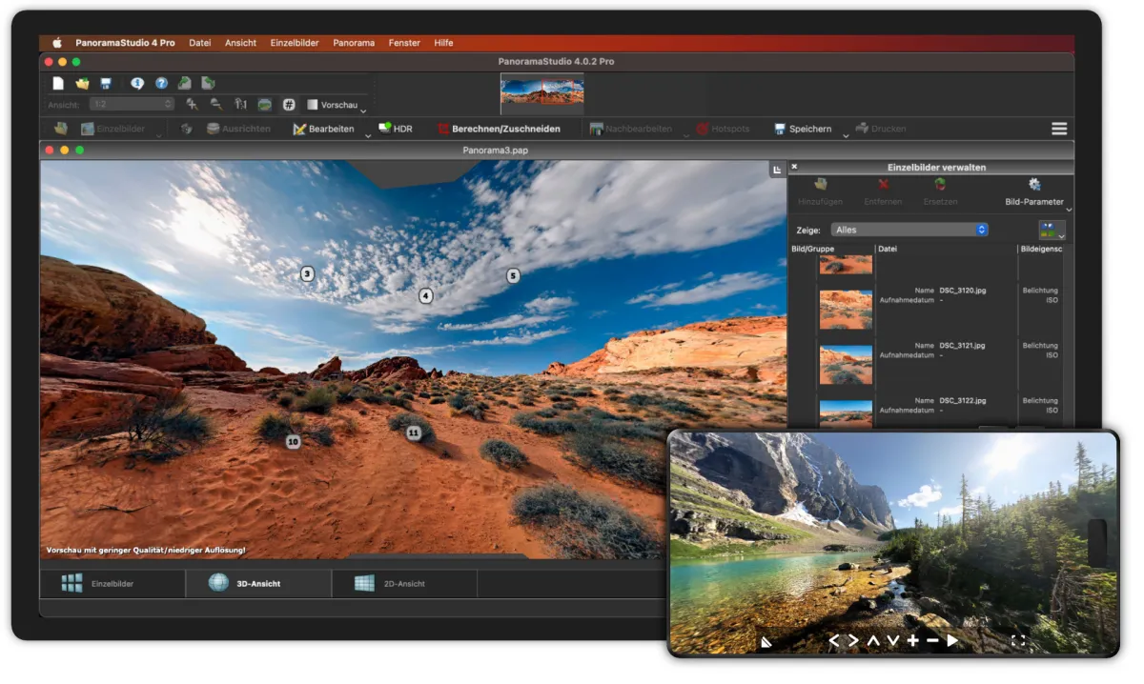Viewport: 1144px width, 684px height.
Task: Click the Bild-Parameter gear icon
Action: [1034, 185]
